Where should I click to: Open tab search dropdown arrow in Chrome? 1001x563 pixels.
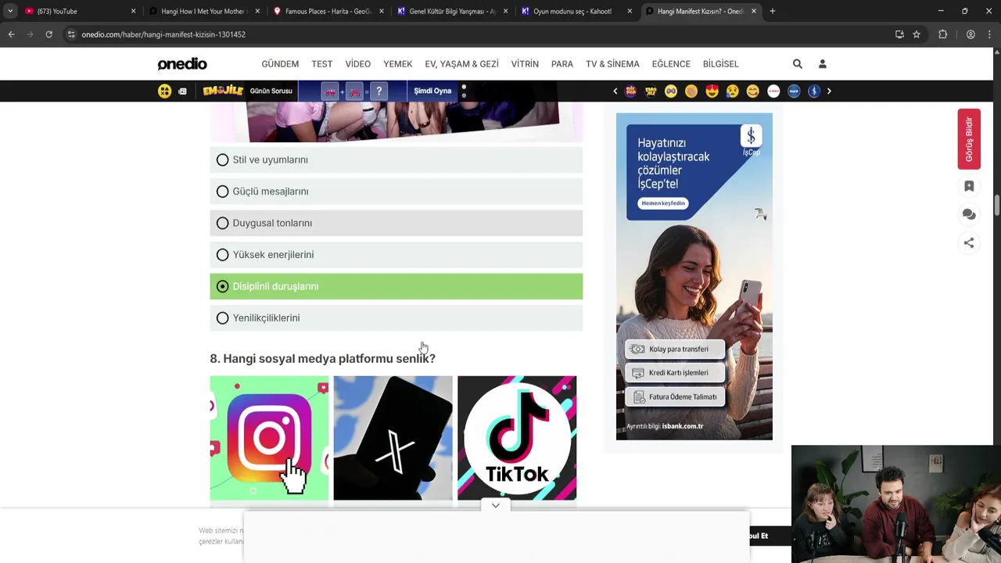[10, 11]
